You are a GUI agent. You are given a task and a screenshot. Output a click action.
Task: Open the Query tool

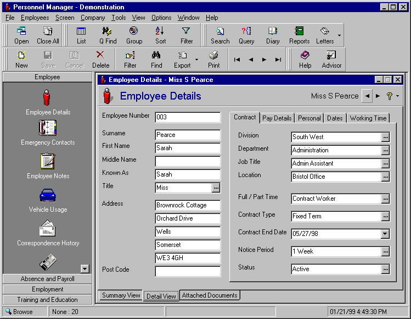[x=246, y=35]
